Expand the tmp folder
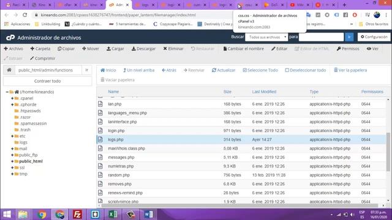 pyautogui.click(x=12, y=174)
